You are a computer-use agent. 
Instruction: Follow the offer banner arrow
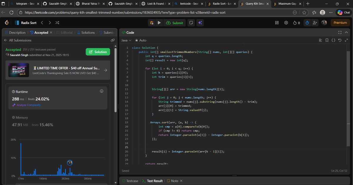pyautogui.click(x=105, y=70)
